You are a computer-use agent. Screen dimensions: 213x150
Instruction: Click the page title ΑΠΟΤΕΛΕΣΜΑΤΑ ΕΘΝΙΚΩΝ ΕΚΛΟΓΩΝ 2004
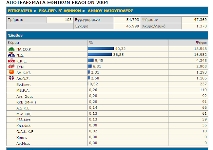57,3
